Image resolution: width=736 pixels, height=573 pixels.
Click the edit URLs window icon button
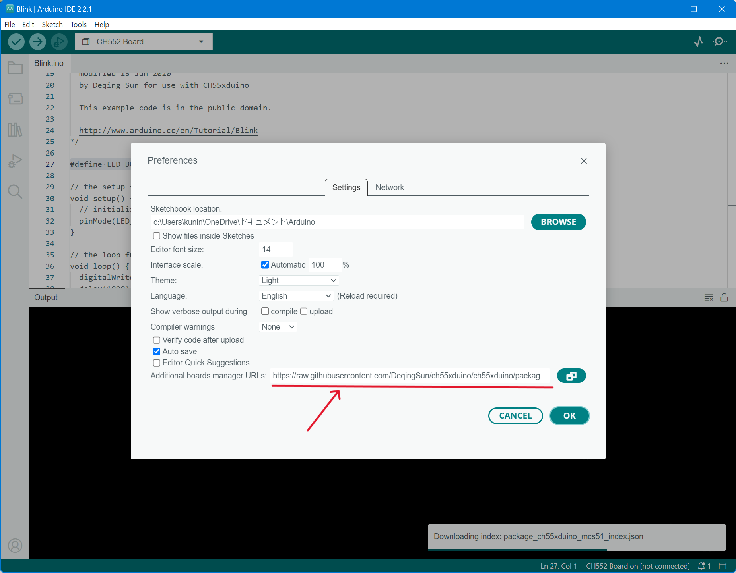pyautogui.click(x=571, y=376)
